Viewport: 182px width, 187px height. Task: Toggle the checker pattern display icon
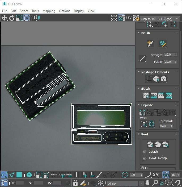114,18
